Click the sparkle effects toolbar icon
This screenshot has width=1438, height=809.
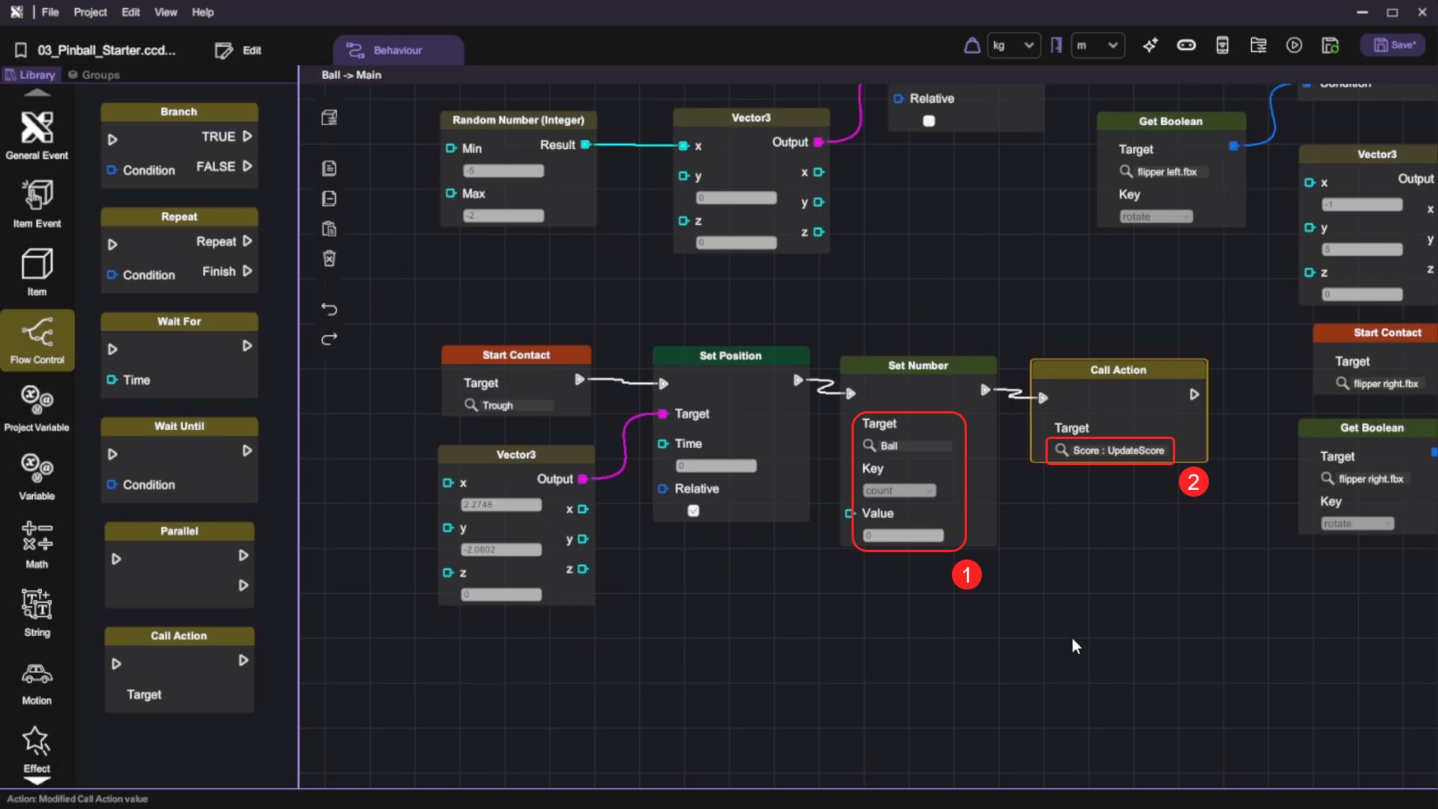(x=1150, y=46)
